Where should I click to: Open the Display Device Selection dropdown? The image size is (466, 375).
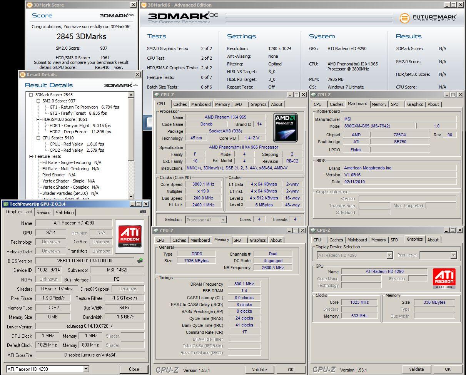[389, 255]
